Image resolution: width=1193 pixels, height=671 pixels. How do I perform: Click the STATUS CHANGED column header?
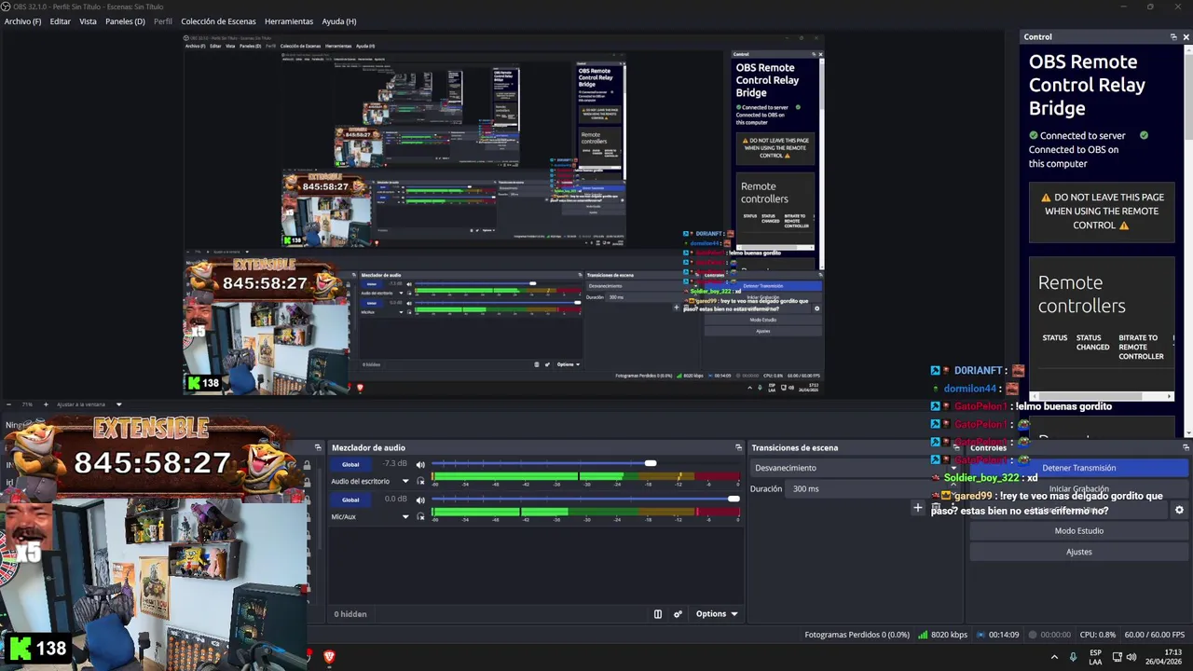coord(1092,342)
